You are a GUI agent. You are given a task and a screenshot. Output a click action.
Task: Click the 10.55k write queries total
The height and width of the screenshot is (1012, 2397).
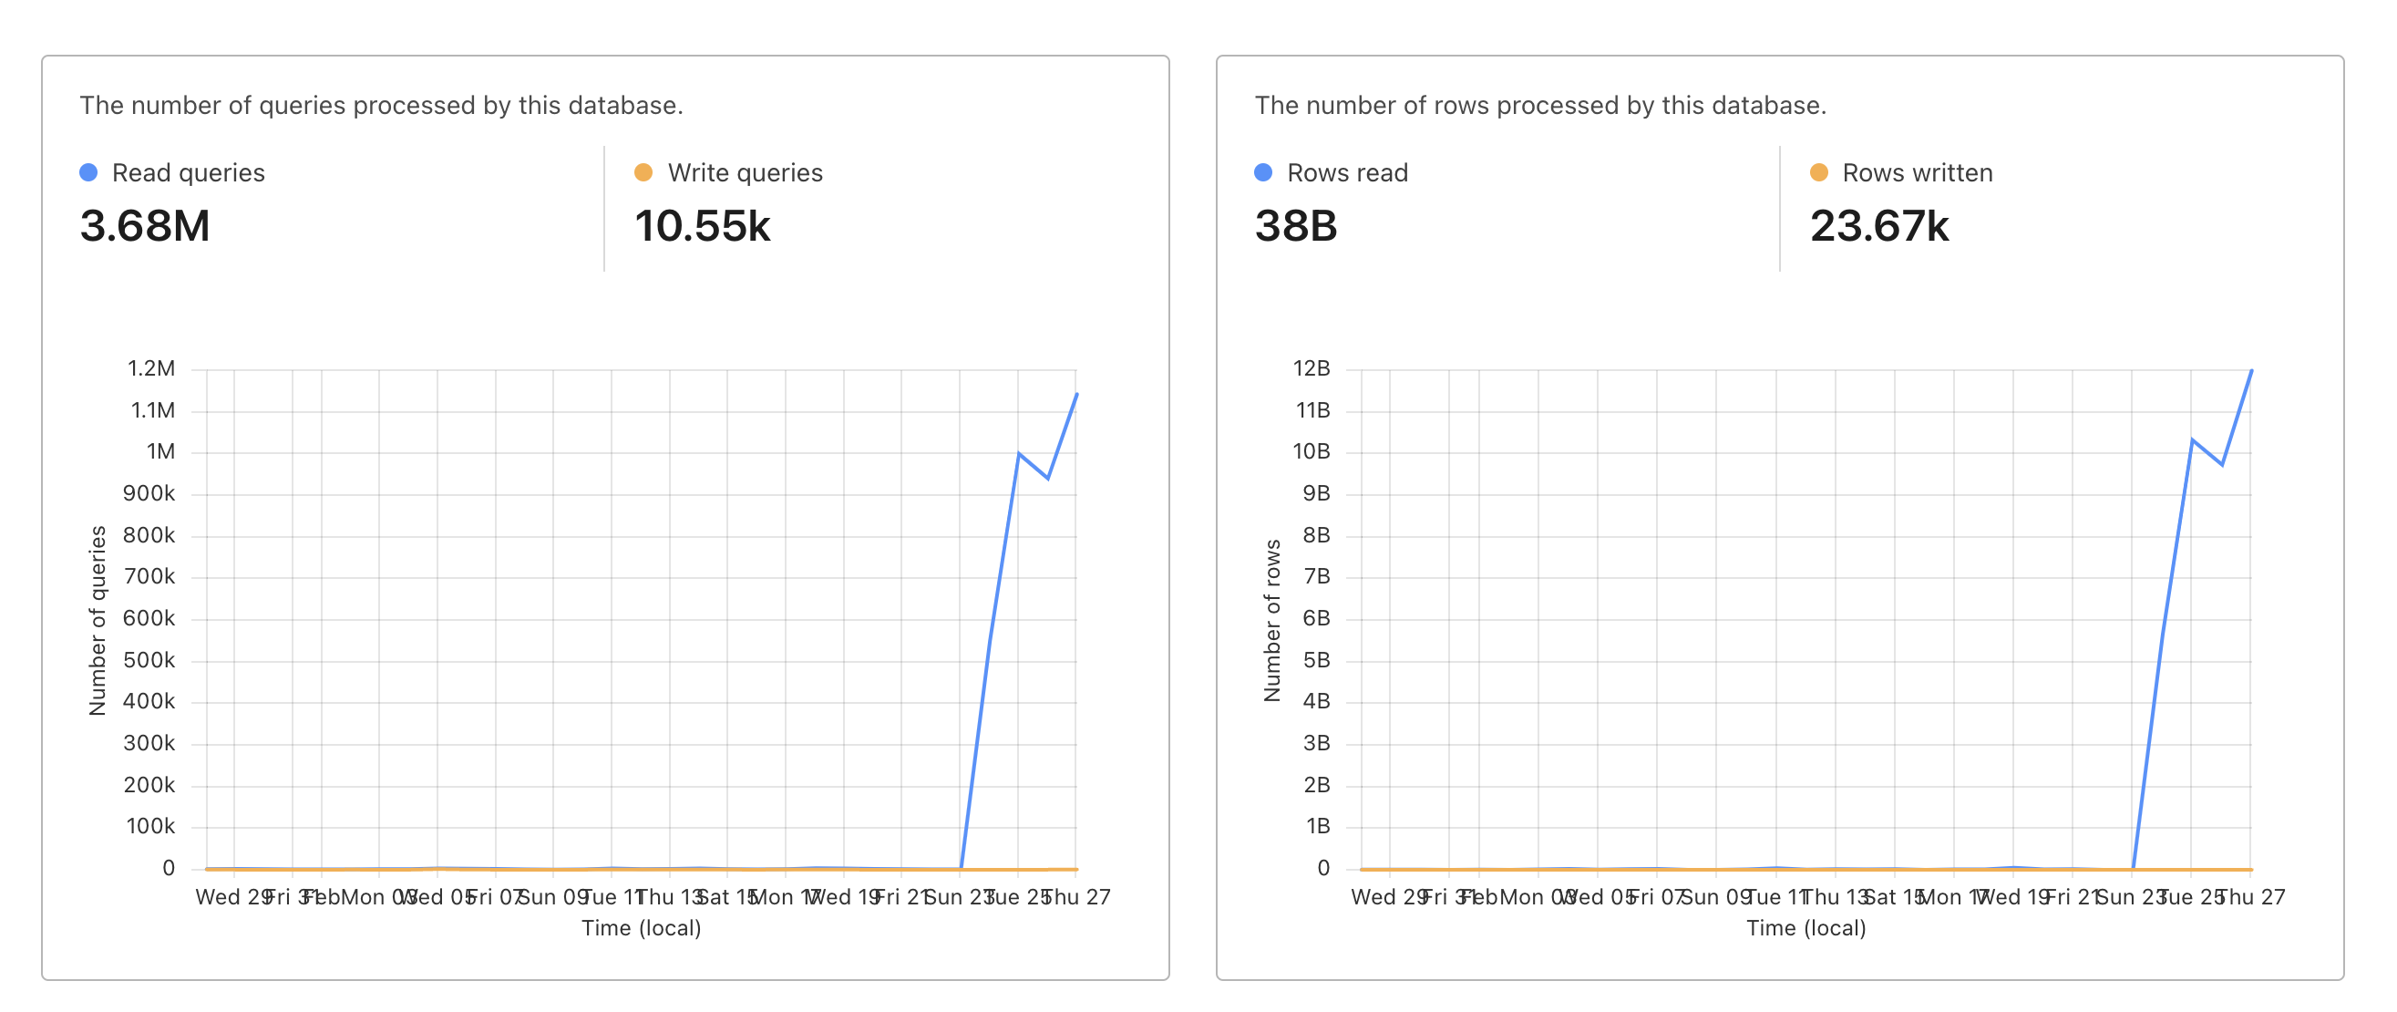pos(703,226)
